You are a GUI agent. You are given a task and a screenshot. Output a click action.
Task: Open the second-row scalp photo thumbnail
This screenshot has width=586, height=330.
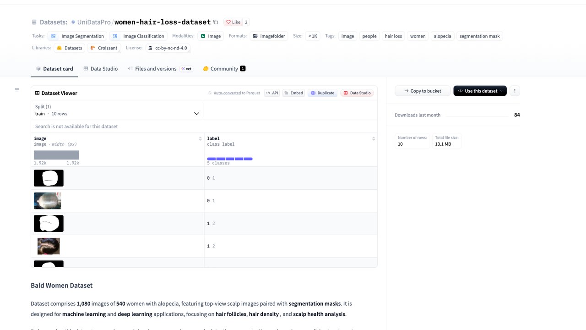[47, 201]
